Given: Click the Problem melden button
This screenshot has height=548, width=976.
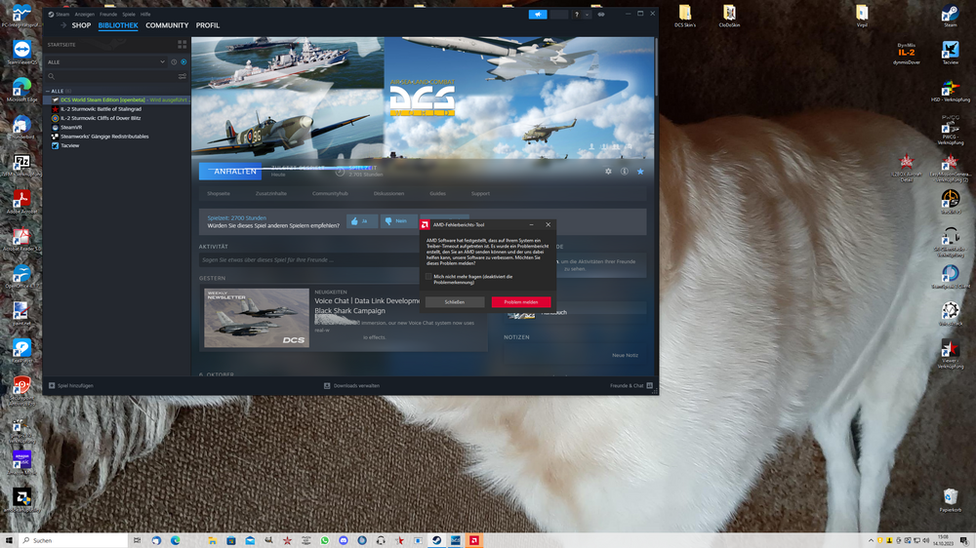Looking at the screenshot, I should coord(521,302).
